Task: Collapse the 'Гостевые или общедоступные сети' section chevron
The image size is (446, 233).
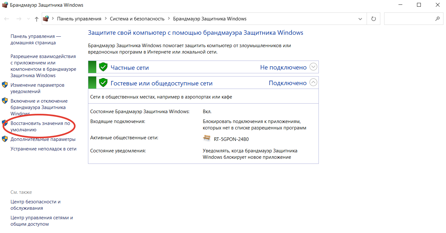Action: pyautogui.click(x=314, y=83)
